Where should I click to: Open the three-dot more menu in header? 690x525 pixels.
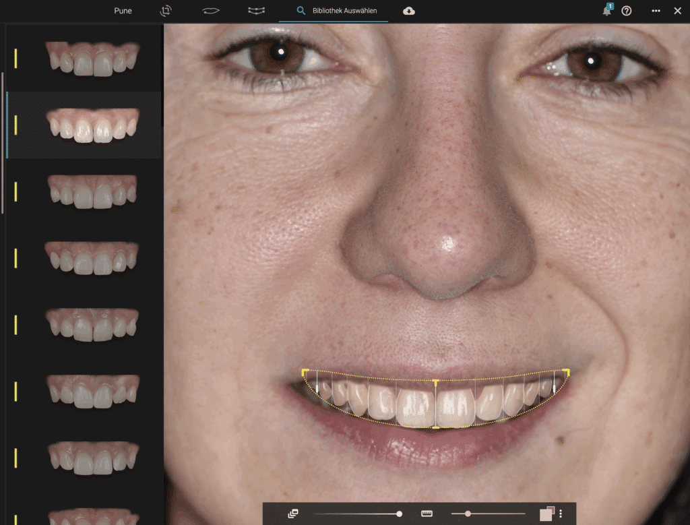point(656,11)
